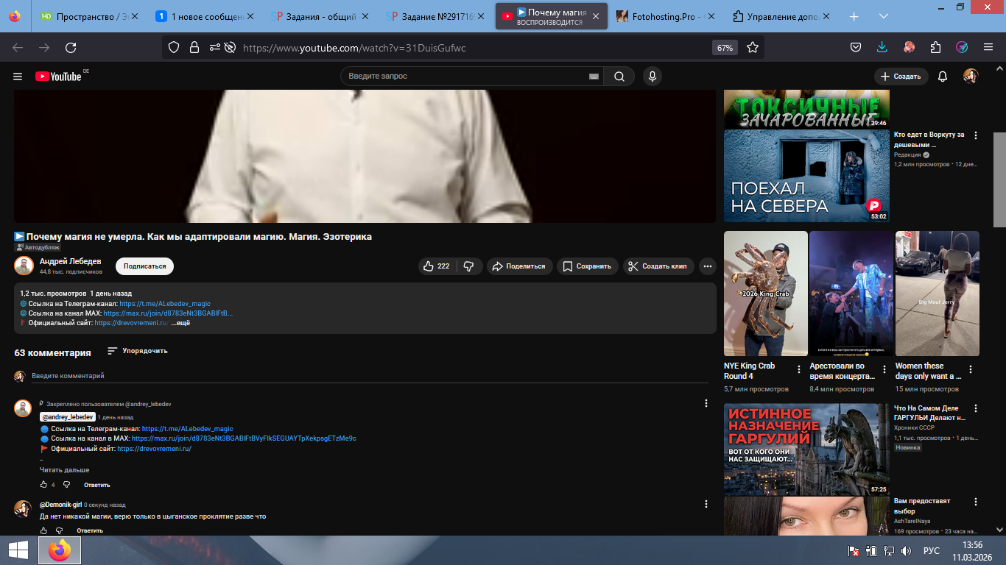Open the YouTube hamburger guide menu
Screen dimensions: 1006x565
click(x=18, y=77)
